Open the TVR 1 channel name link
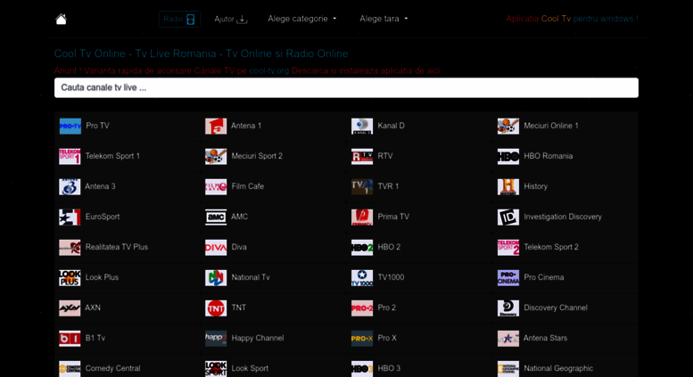This screenshot has height=377, width=693. click(x=388, y=187)
